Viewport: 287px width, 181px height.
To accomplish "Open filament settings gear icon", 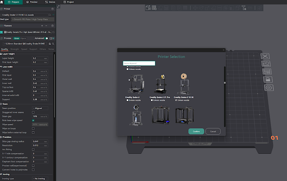I will [x=52, y=26].
